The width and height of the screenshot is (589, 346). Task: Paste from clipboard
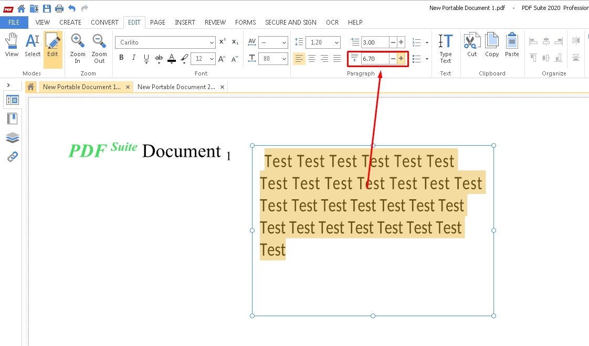point(512,45)
